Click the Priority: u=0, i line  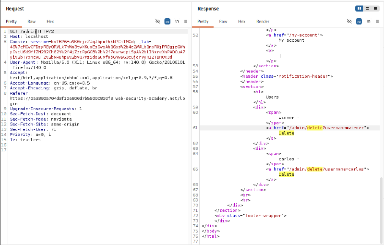(x=30, y=134)
